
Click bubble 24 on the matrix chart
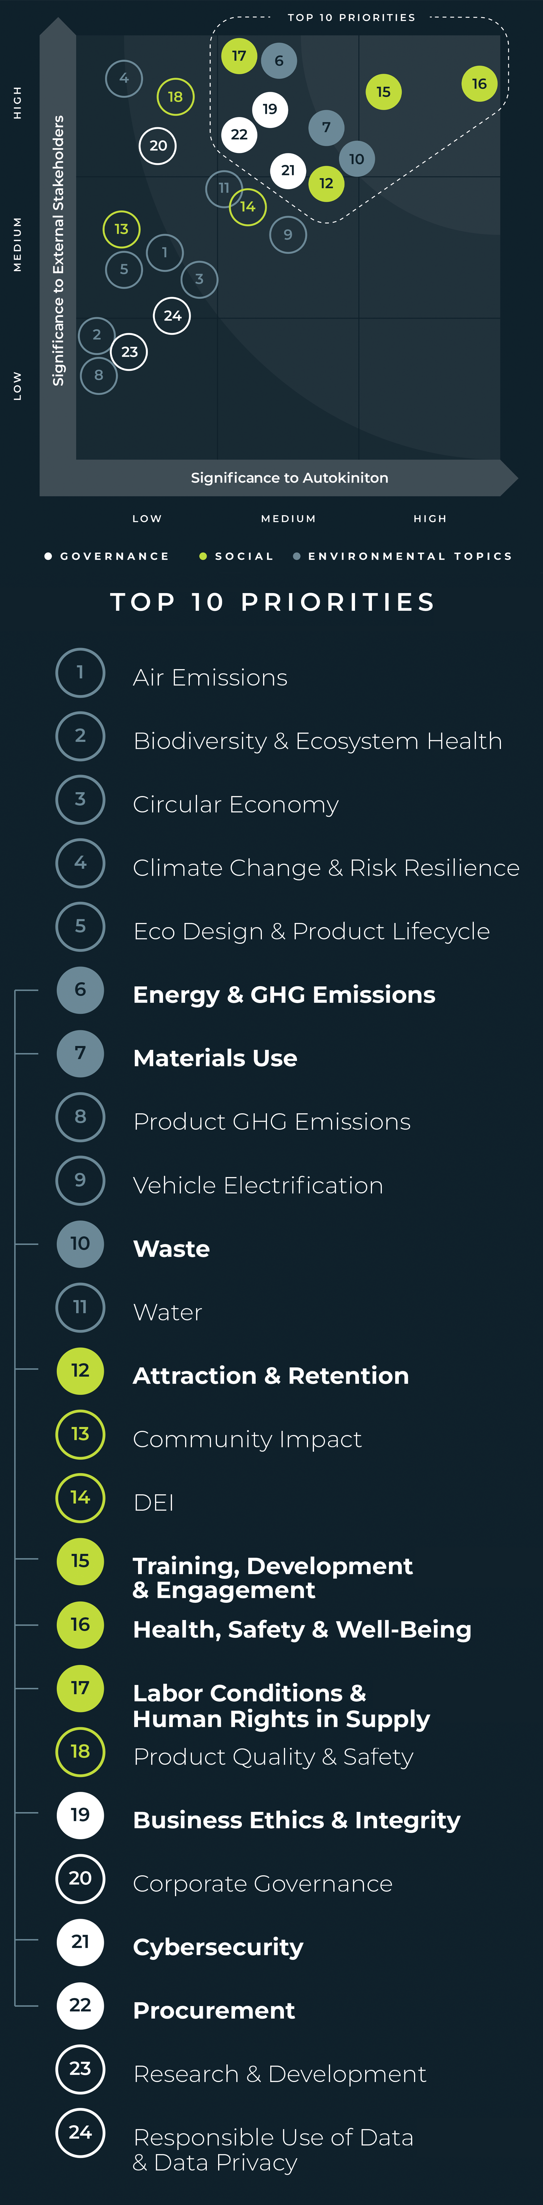[x=172, y=316]
